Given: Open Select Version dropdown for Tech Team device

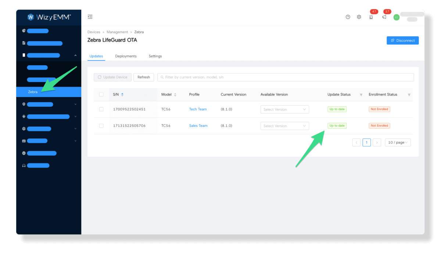Looking at the screenshot, I should click(x=284, y=109).
